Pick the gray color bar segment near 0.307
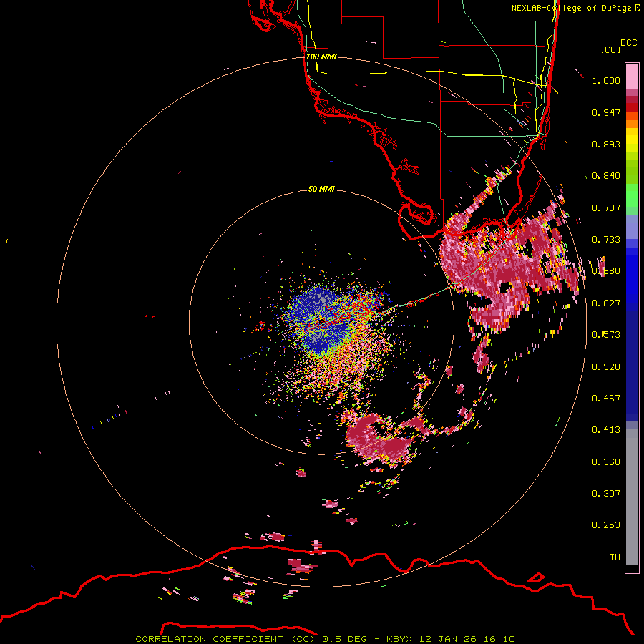 632,497
